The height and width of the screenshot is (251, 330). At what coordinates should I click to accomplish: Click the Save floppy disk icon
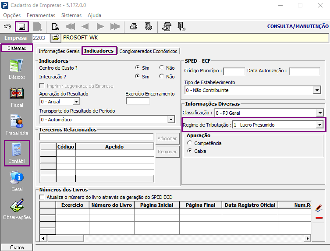click(x=22, y=27)
